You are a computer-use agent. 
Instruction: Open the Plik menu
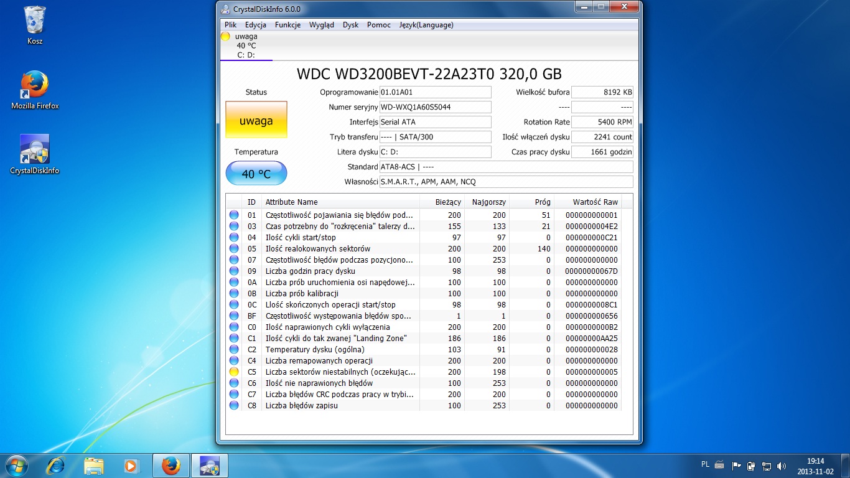[230, 25]
